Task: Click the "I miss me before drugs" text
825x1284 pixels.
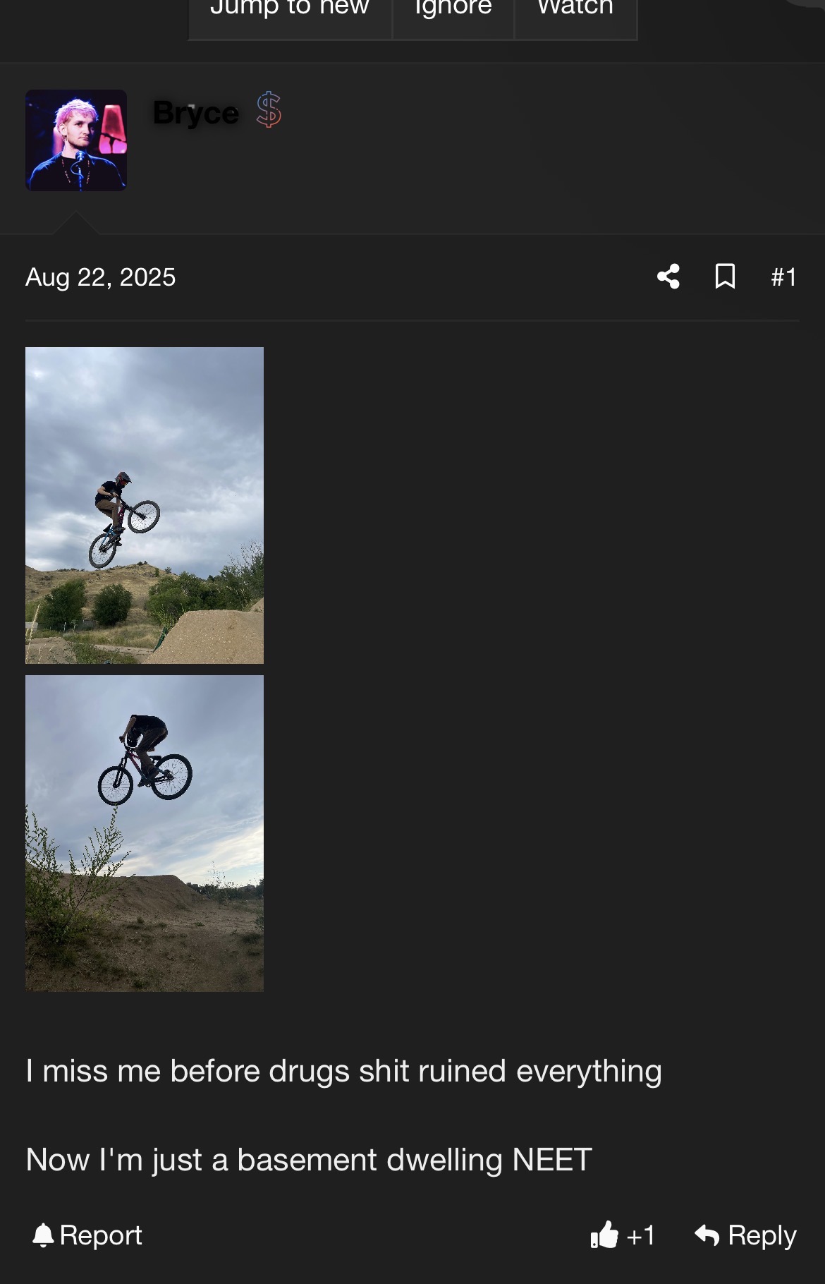Action: click(x=343, y=1071)
